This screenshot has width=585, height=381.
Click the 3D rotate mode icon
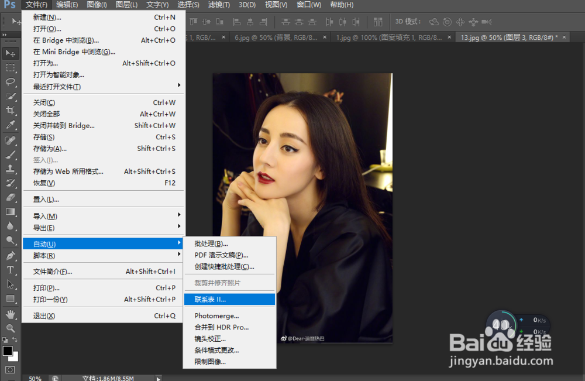coord(433,22)
